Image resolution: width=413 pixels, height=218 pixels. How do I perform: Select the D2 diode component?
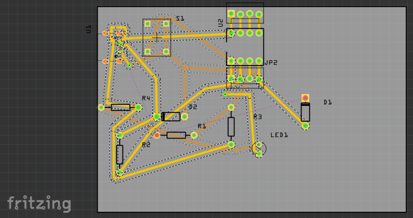(x=171, y=117)
